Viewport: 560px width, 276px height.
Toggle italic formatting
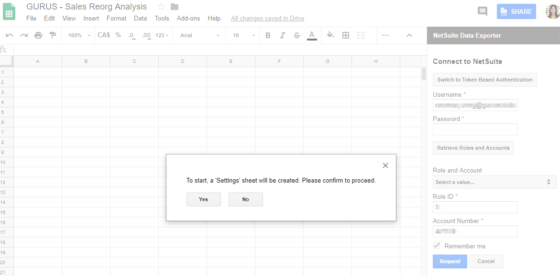[x=282, y=35]
